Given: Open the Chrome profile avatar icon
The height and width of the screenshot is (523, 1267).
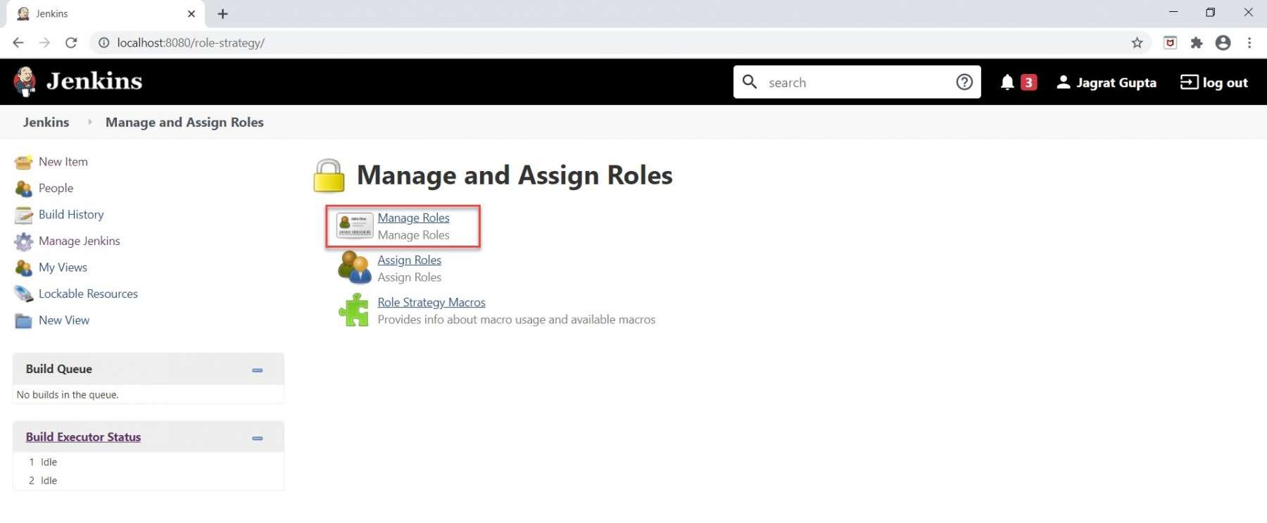Looking at the screenshot, I should (1223, 43).
